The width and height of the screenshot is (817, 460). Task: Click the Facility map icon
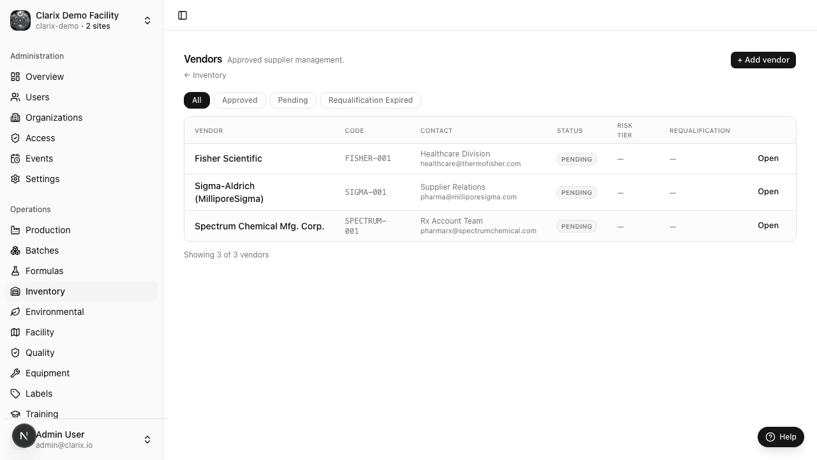pyautogui.click(x=15, y=332)
